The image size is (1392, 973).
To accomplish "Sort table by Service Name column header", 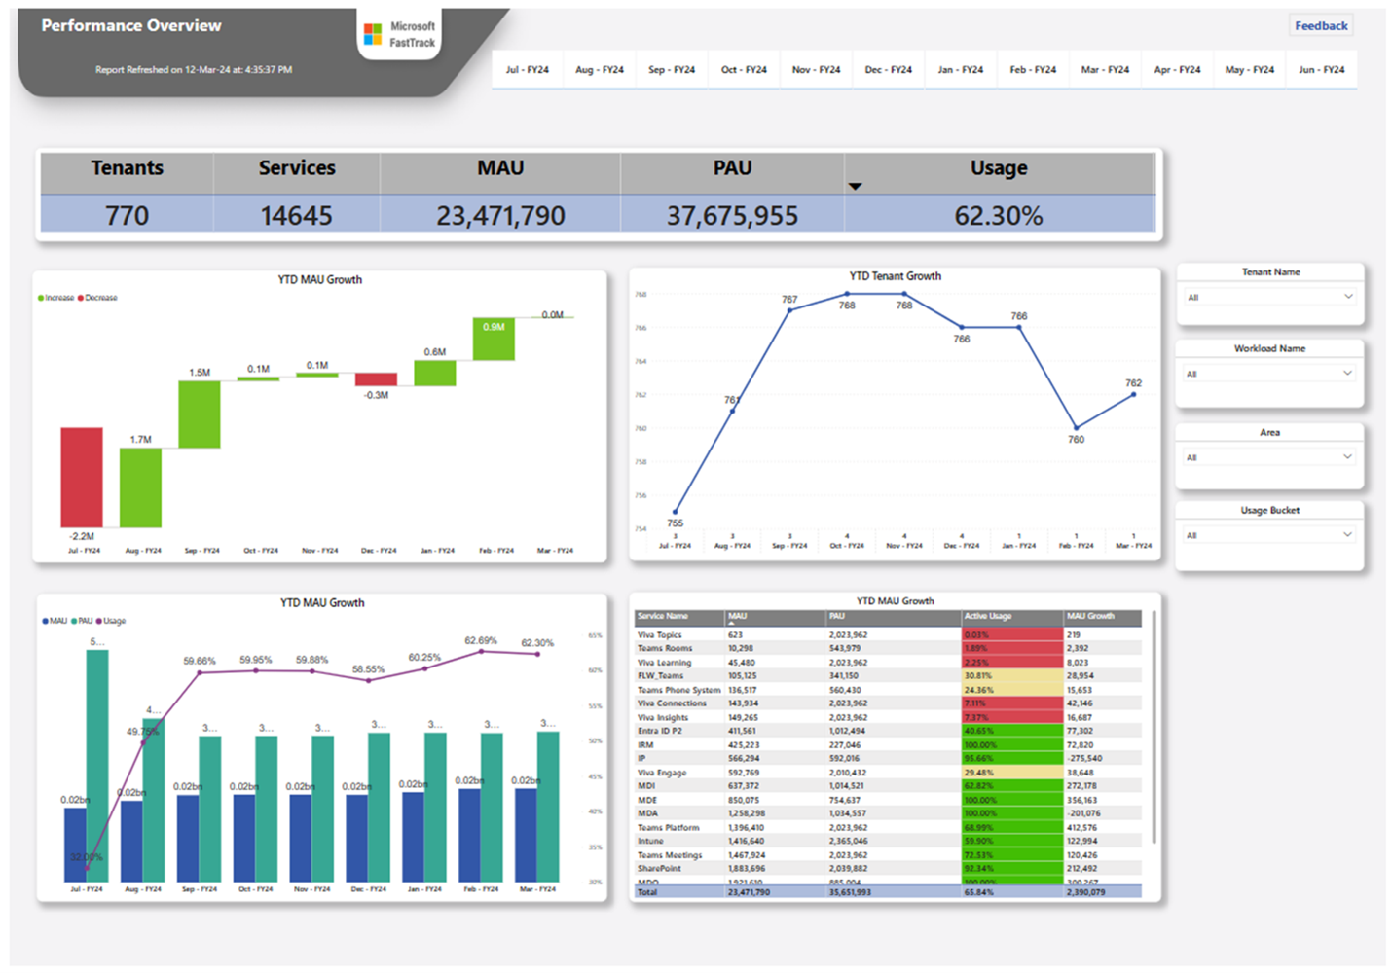I will point(679,616).
